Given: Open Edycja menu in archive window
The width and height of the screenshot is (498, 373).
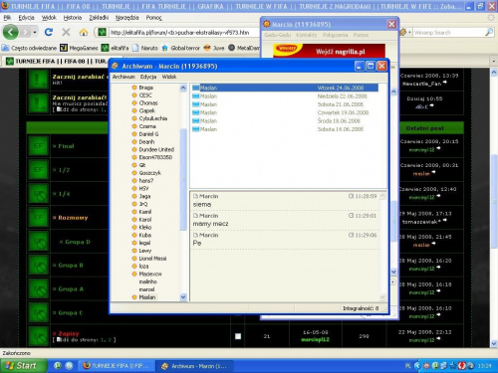Looking at the screenshot, I should tap(148, 77).
